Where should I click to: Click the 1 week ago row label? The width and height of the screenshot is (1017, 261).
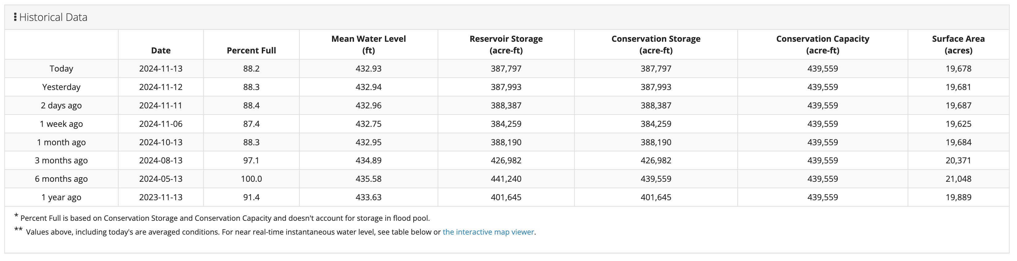[x=61, y=124]
